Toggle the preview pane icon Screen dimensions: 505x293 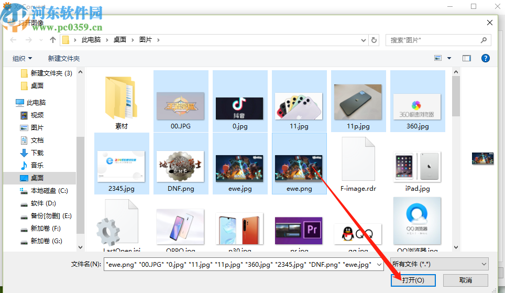point(467,58)
